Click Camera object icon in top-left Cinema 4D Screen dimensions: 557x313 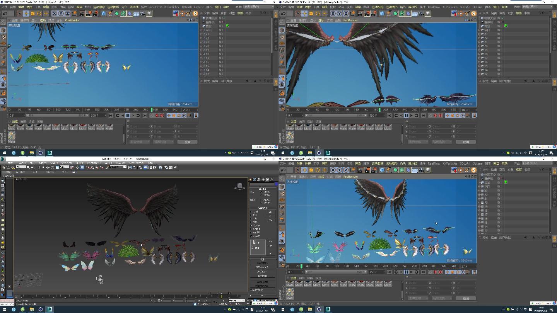[142, 14]
